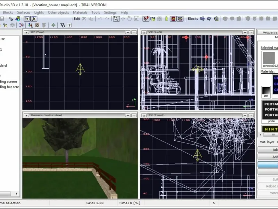Pick the selected concrete01 material swatch
Viewport: 278px width, 209px height.
[269, 58]
